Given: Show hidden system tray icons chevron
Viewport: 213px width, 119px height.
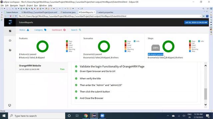Looking at the screenshot, I should coord(168,116).
